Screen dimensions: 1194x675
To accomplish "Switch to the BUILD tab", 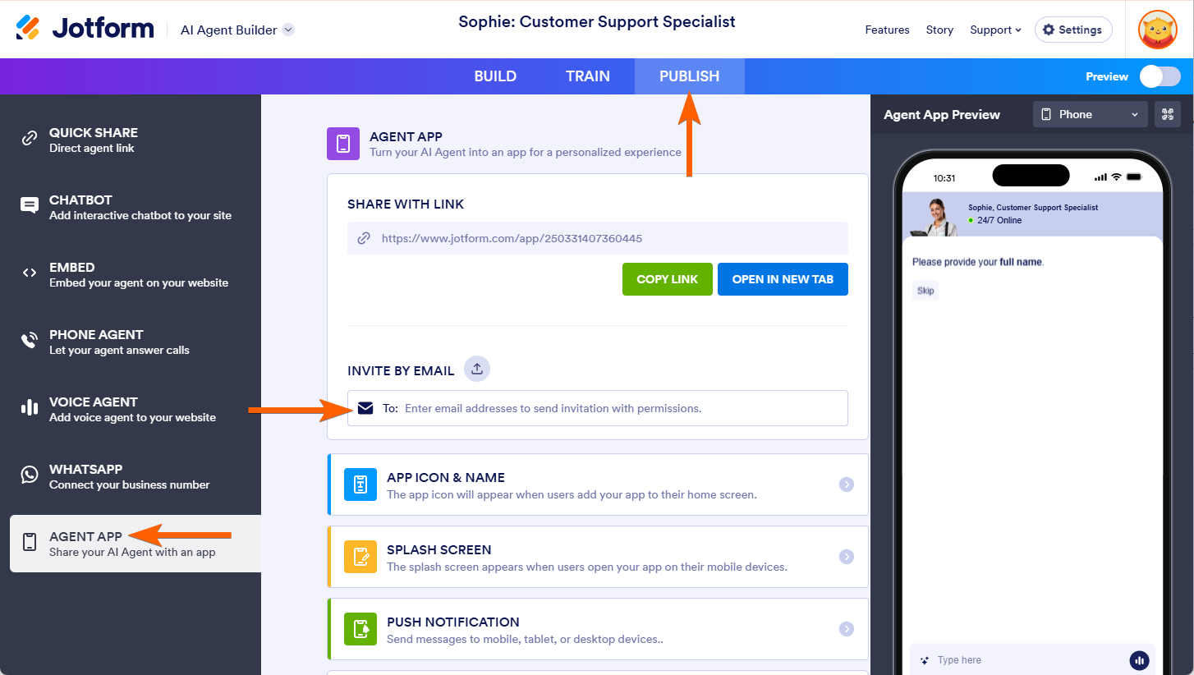I will click(495, 76).
